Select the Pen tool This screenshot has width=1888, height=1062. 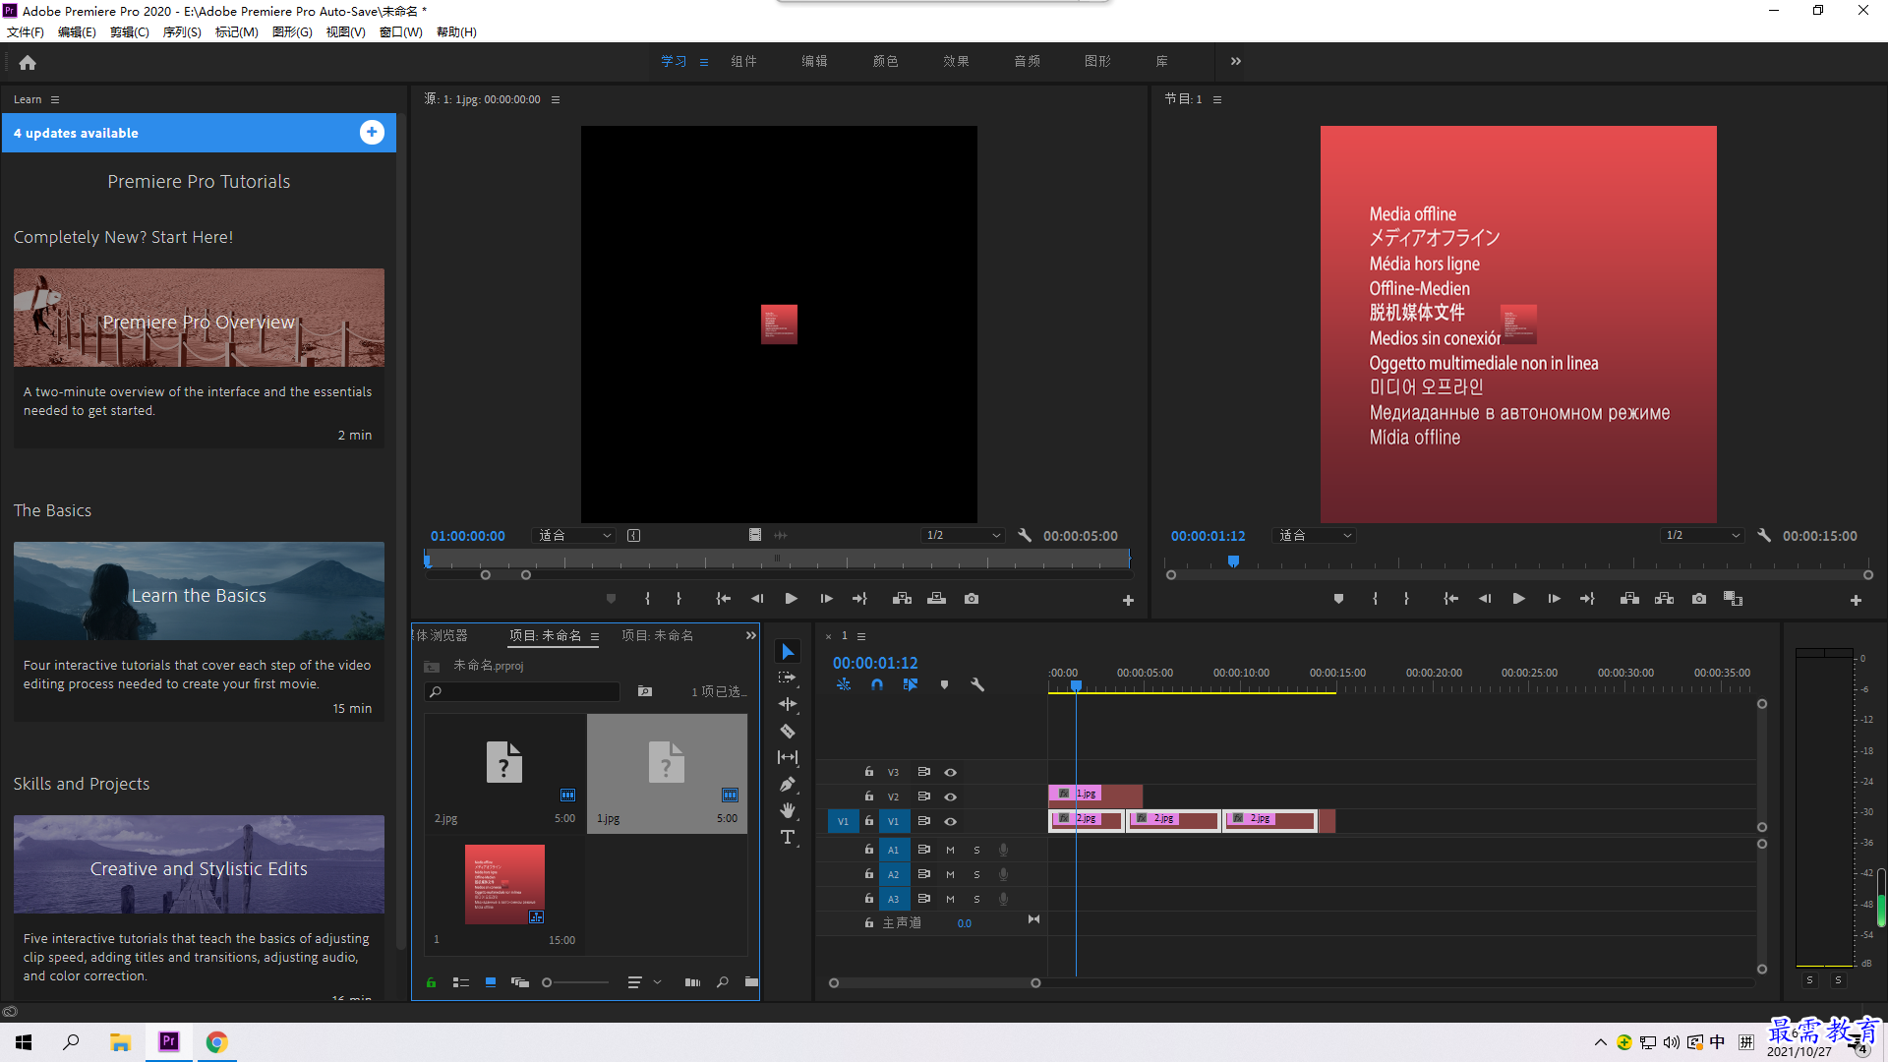(x=788, y=784)
